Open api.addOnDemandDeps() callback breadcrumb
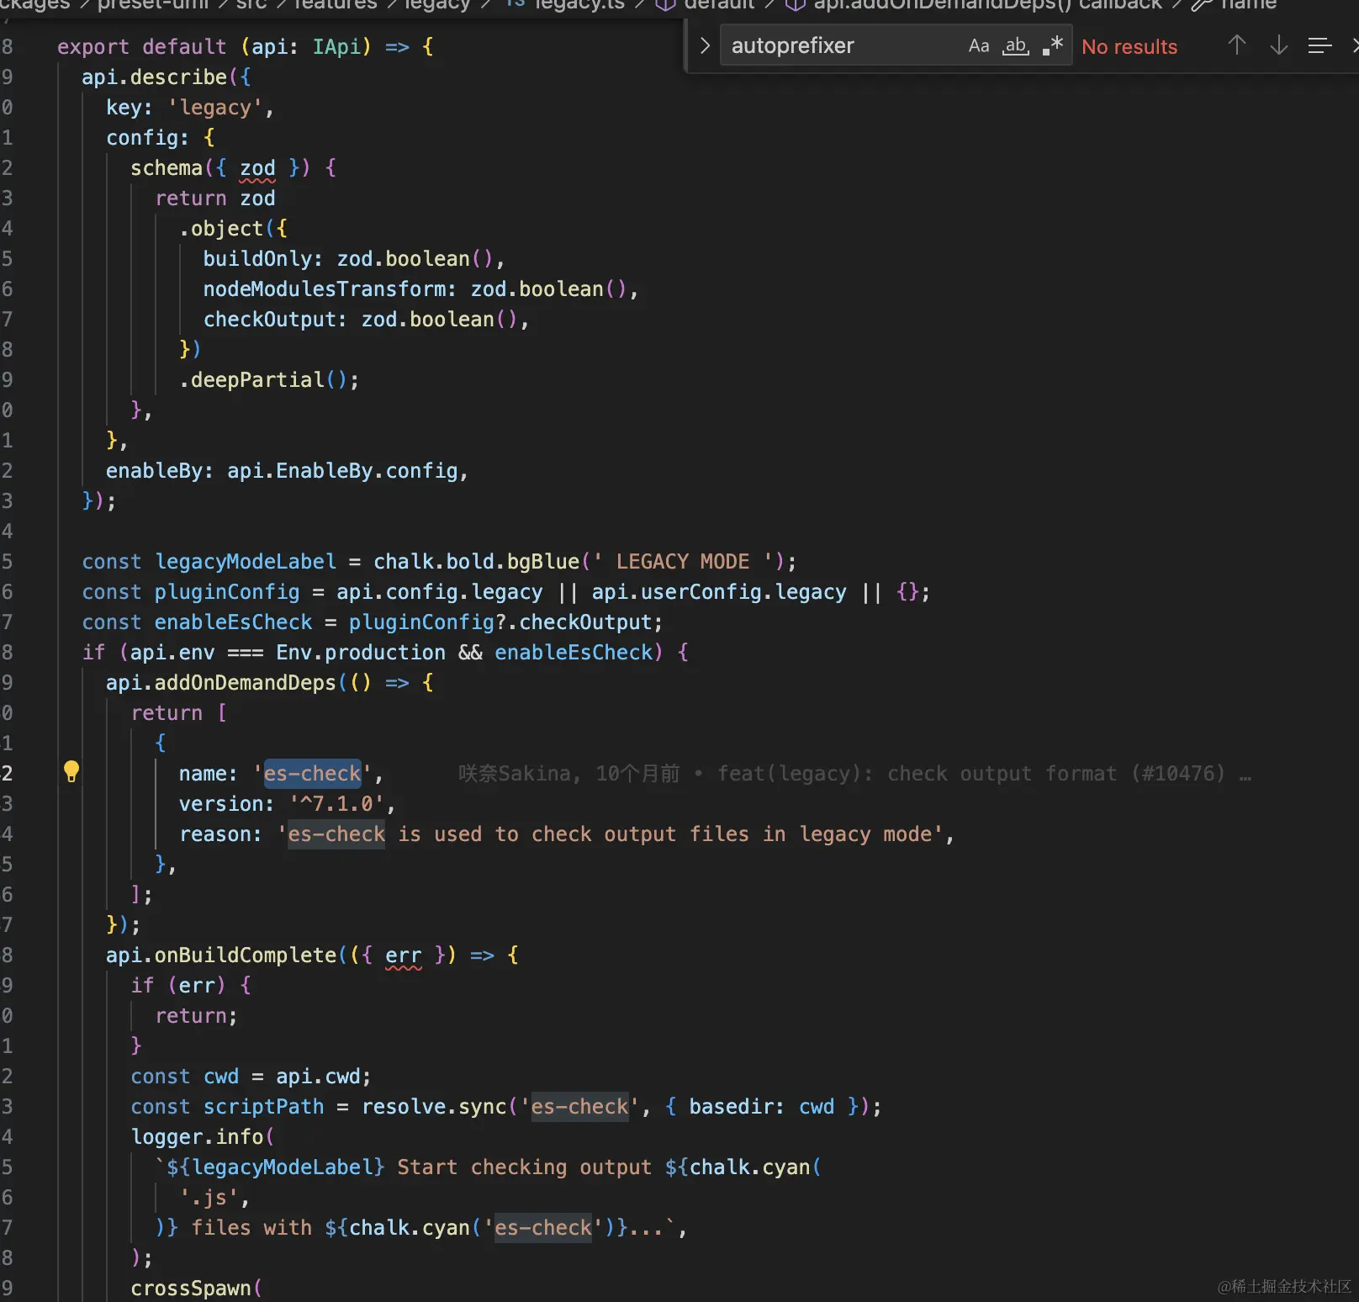The height and width of the screenshot is (1302, 1359). click(x=975, y=4)
